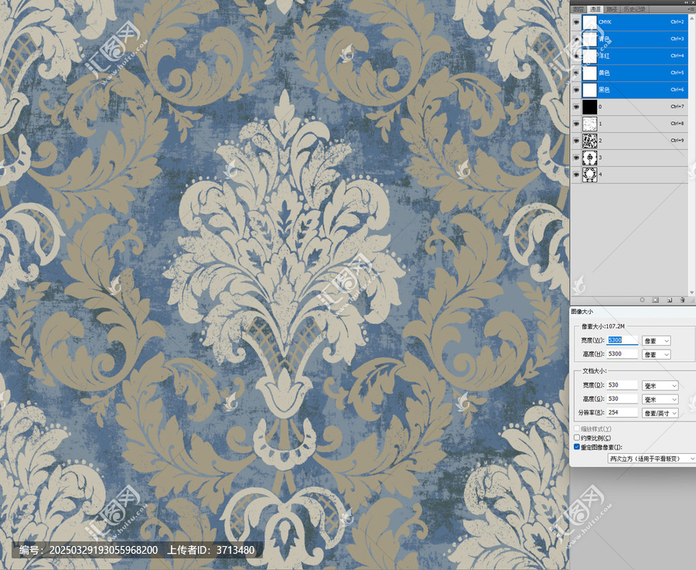This screenshot has height=570, width=696.
Task: Create a new channel icon
Action: tap(670, 300)
